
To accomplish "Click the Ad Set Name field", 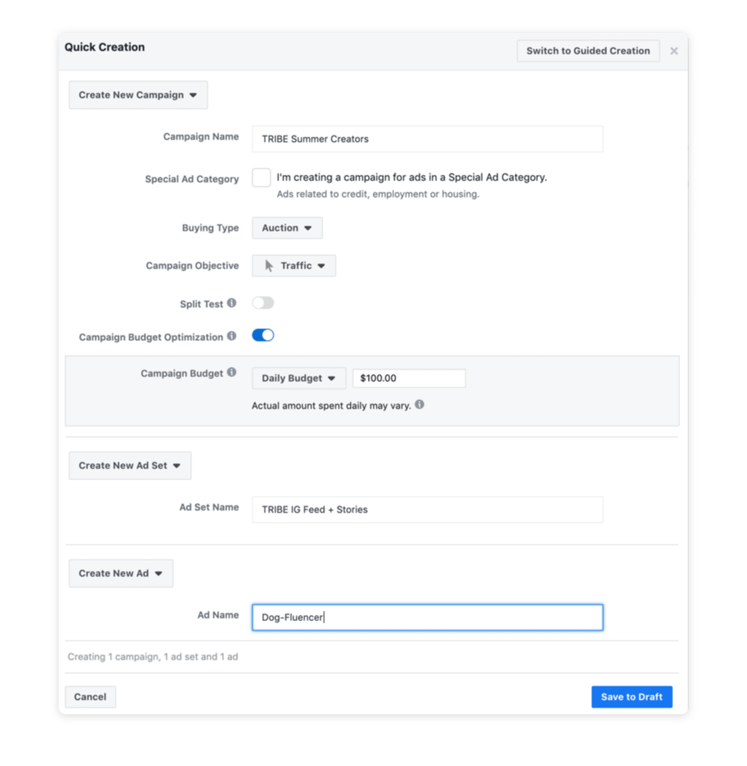I will point(427,509).
